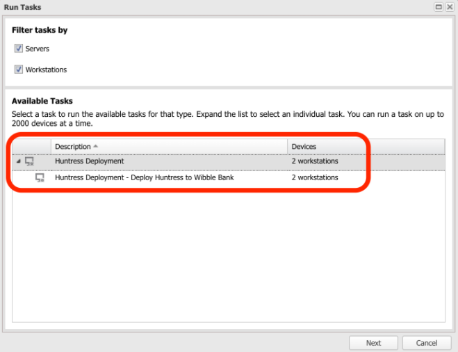The width and height of the screenshot is (458, 352).
Task: Collapse the Huntress Deployment task group
Action: (x=18, y=161)
